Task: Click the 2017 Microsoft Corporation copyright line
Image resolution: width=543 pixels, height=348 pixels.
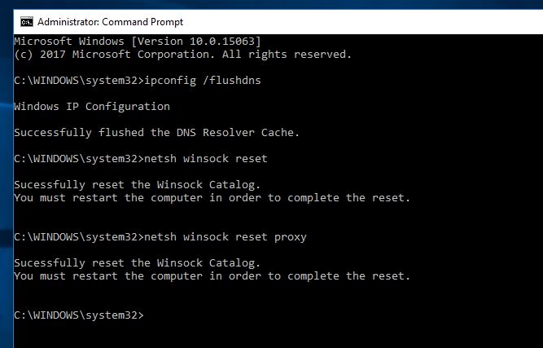Action: (x=183, y=54)
